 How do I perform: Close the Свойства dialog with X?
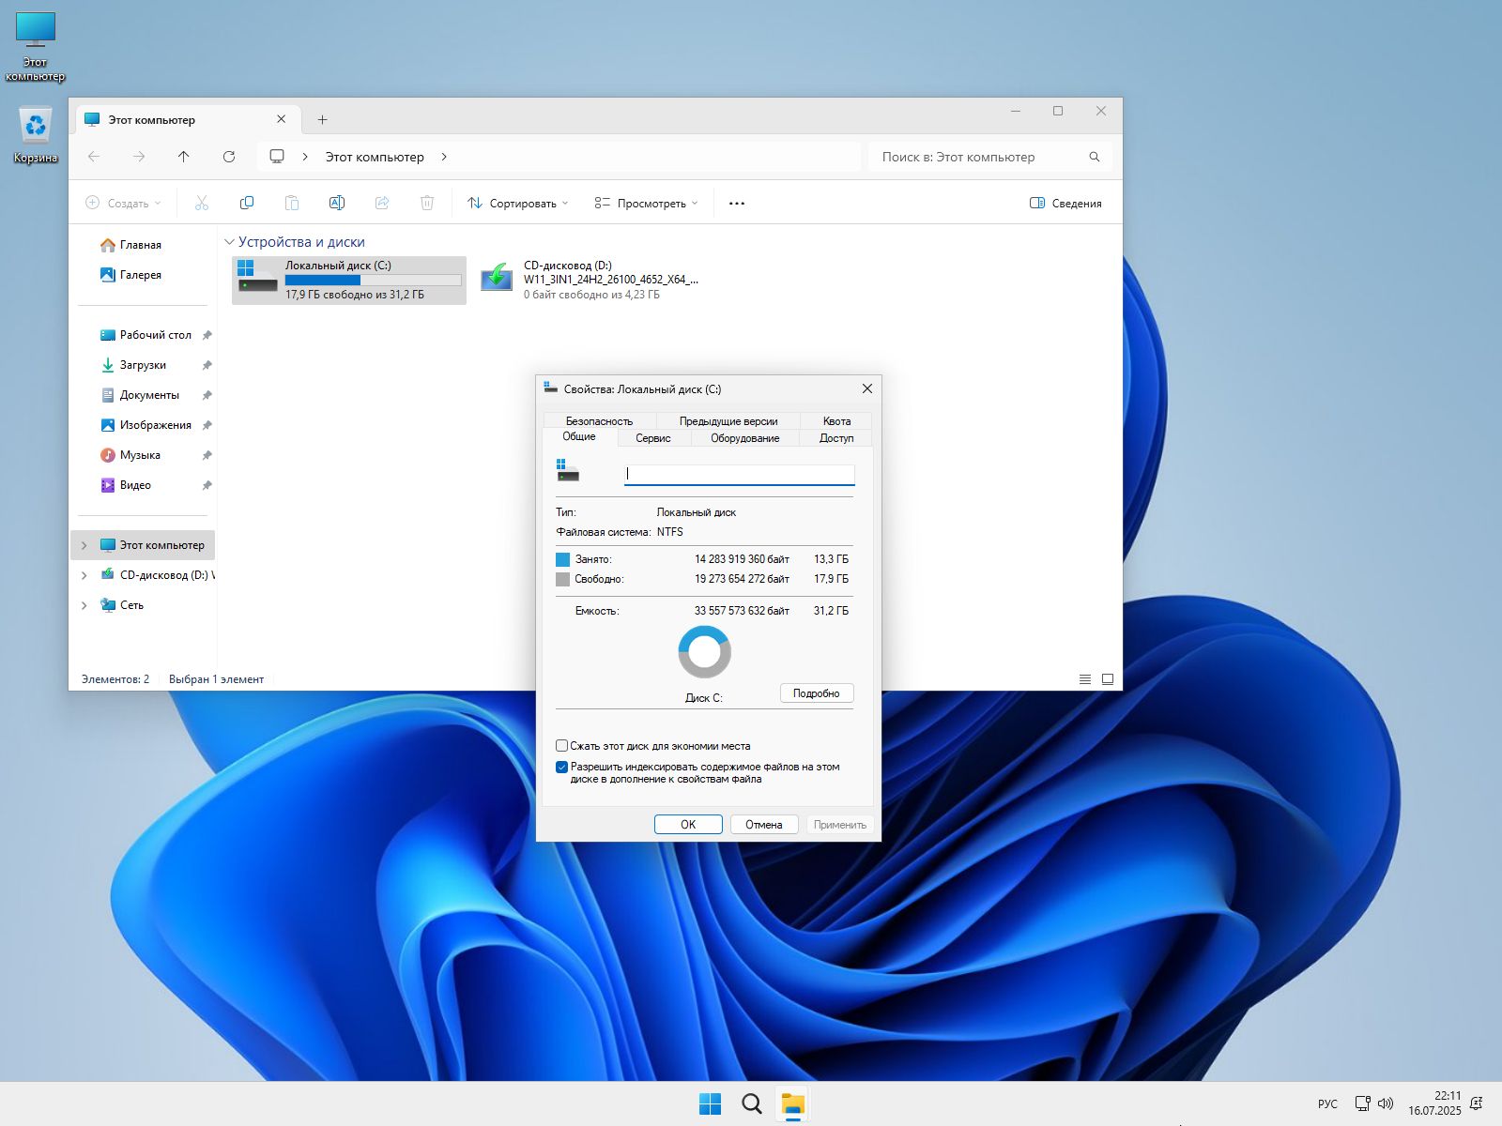[x=867, y=388]
